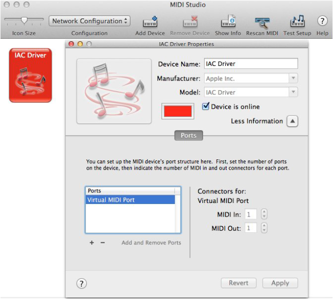Screen dimensions: 333x299
Task: Click the Add Device keyboard icon
Action: 150,21
